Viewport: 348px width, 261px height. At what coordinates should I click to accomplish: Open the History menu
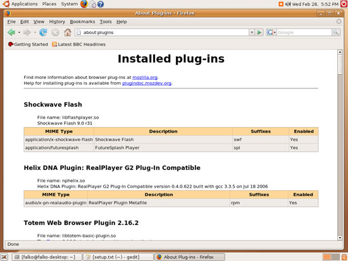coord(57,21)
